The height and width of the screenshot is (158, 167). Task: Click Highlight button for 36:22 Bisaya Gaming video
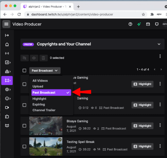tap(143, 126)
